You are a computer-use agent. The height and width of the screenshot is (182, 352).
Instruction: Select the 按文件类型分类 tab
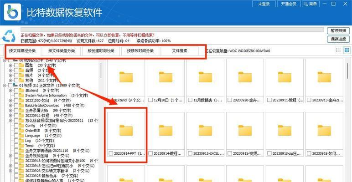pos(62,51)
